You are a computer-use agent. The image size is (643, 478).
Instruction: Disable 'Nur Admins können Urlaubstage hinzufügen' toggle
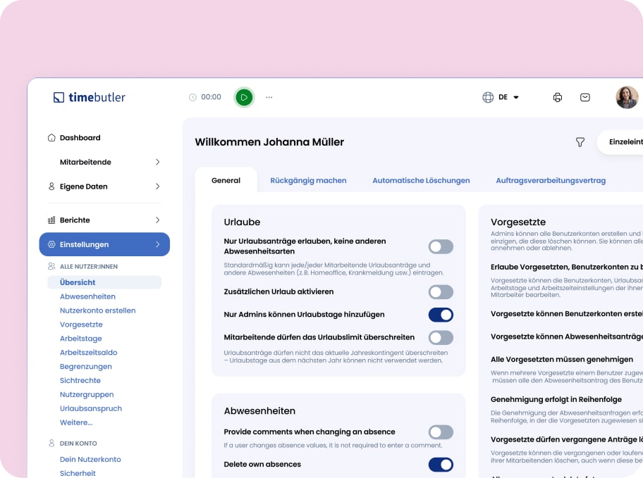pyautogui.click(x=441, y=315)
